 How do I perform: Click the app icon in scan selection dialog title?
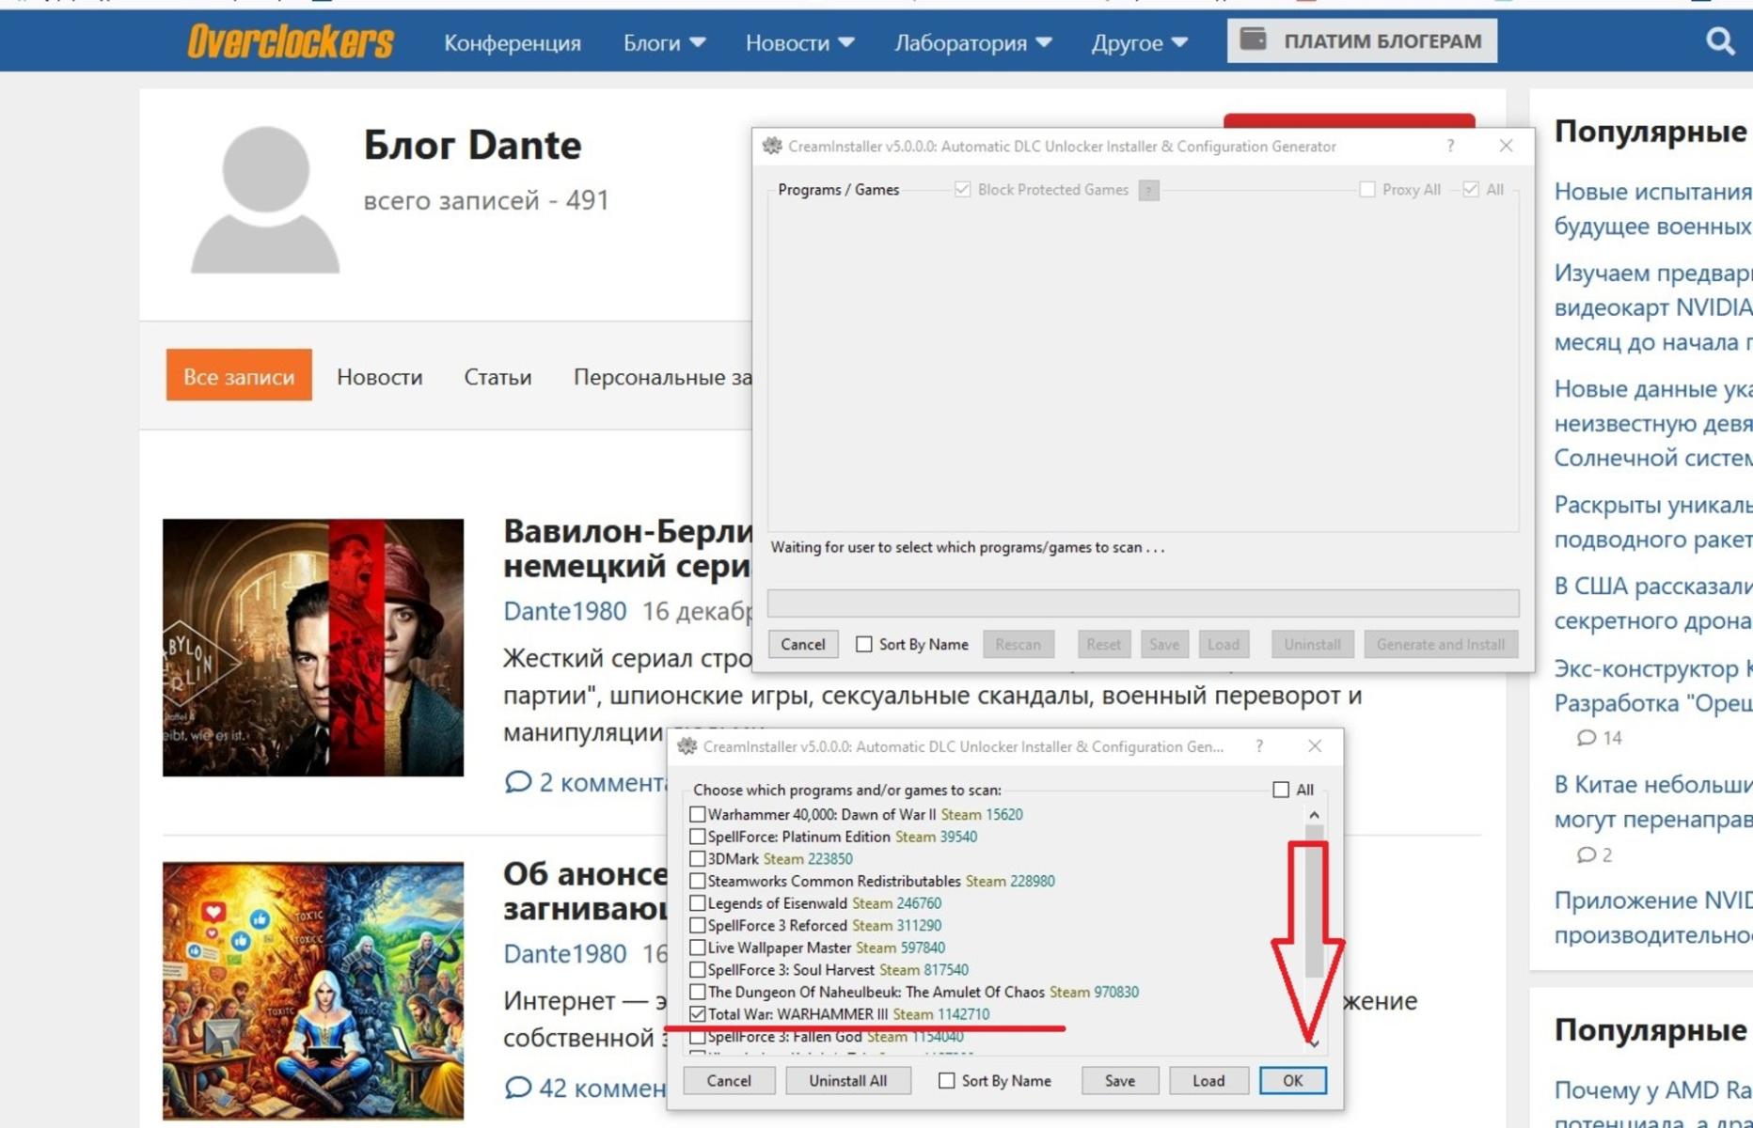(687, 746)
